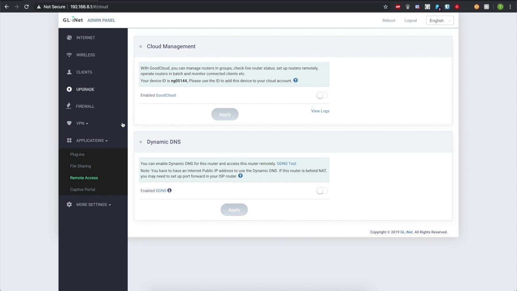Click the Not Secure warning icon
This screenshot has height=291, width=517.
click(x=39, y=6)
